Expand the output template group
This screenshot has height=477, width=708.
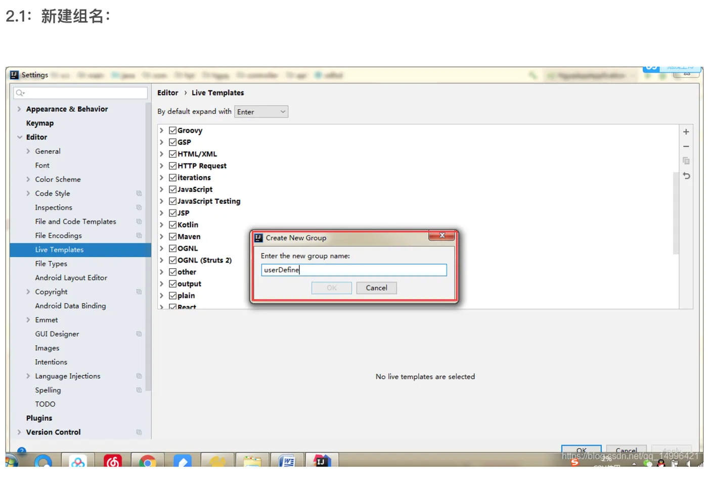(x=162, y=284)
